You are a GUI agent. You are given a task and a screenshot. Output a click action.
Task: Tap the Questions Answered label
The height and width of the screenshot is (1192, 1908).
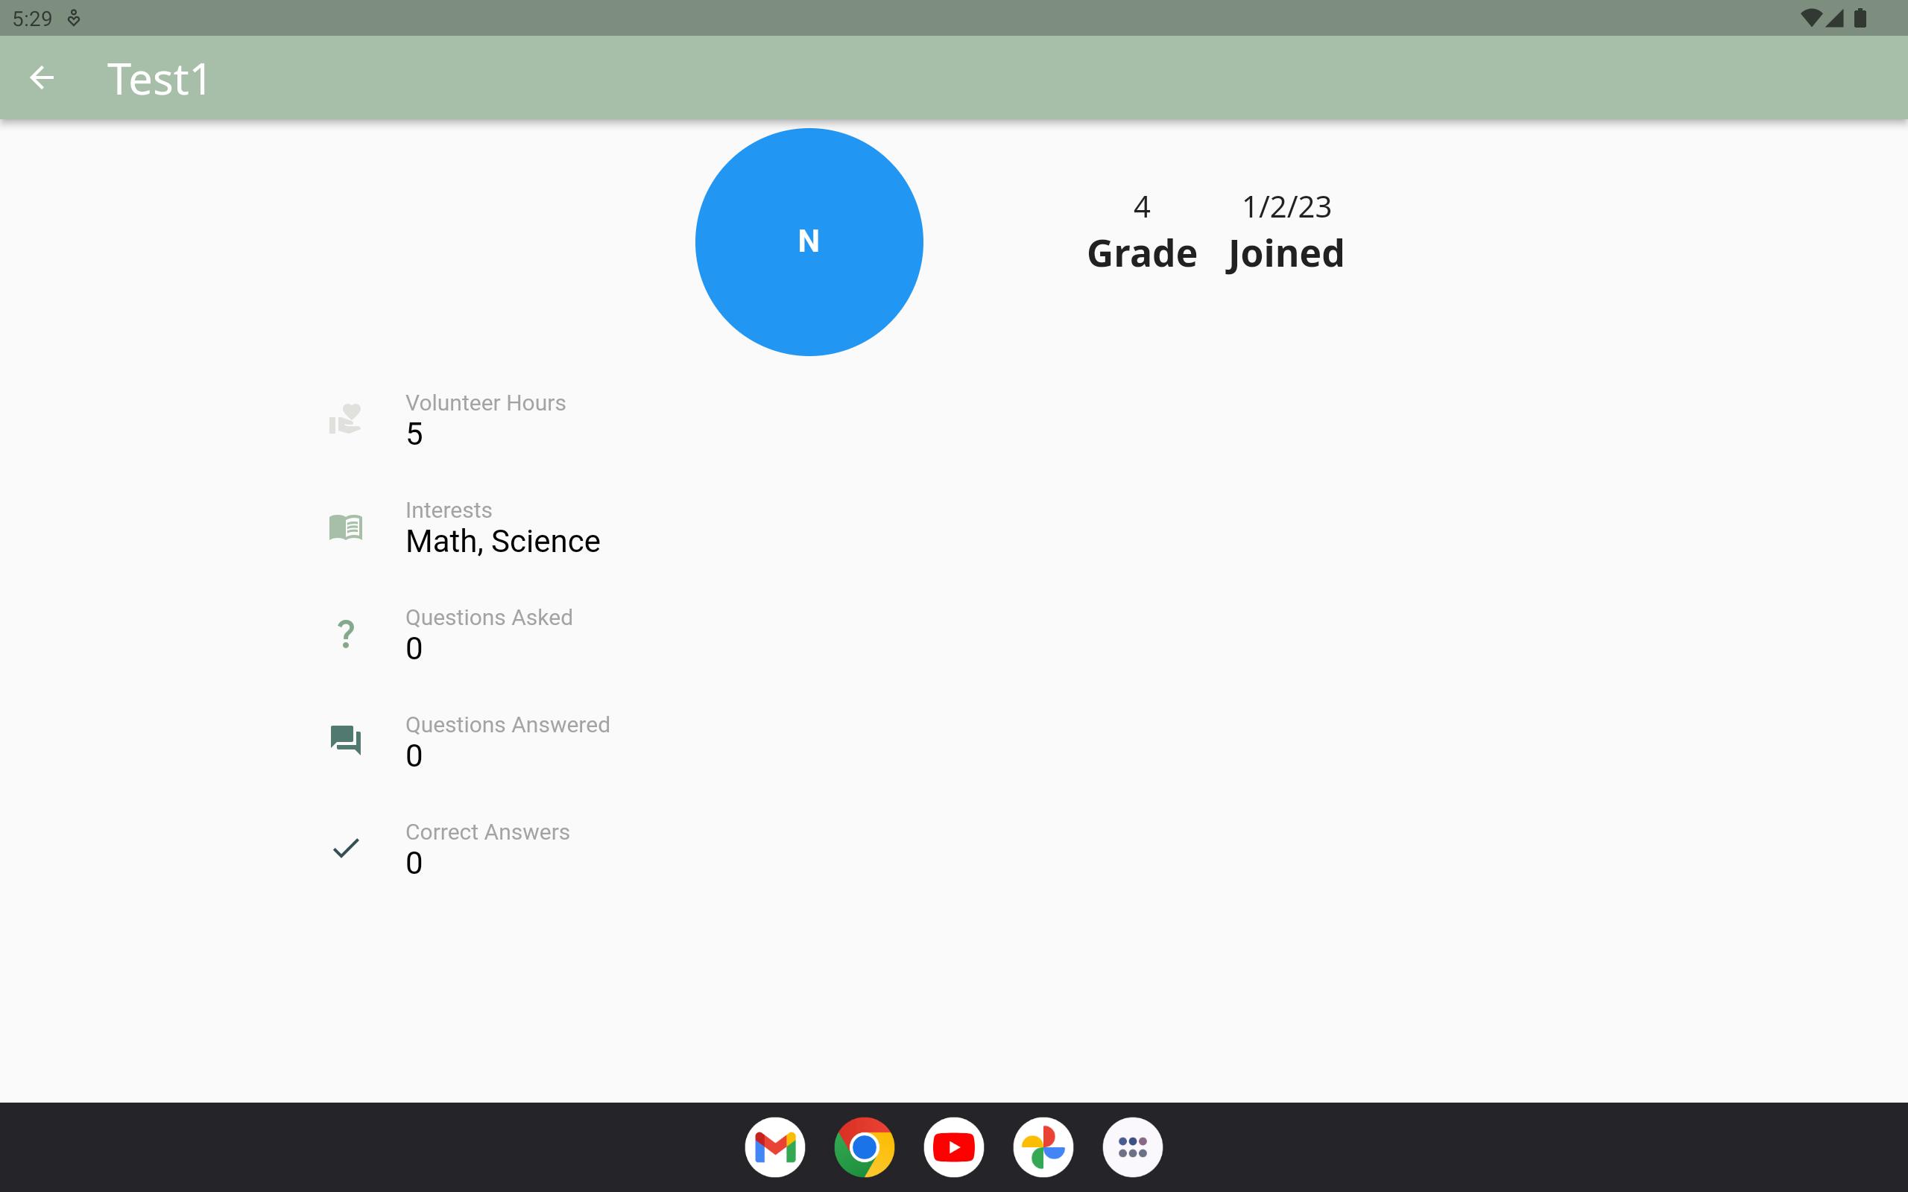pos(507,724)
